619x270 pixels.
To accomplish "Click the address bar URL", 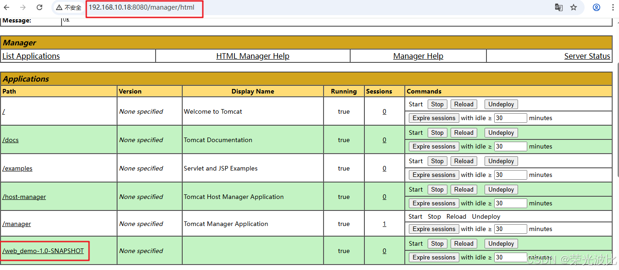I will pyautogui.click(x=141, y=7).
